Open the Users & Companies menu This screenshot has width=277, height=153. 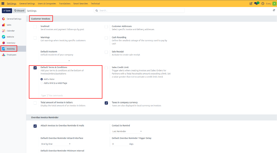coord(47,3)
